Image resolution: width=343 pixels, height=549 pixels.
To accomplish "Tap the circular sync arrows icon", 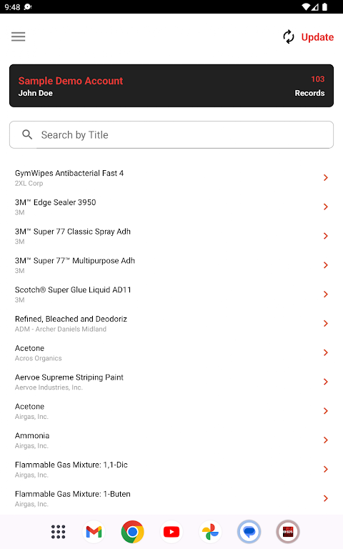I will (289, 36).
